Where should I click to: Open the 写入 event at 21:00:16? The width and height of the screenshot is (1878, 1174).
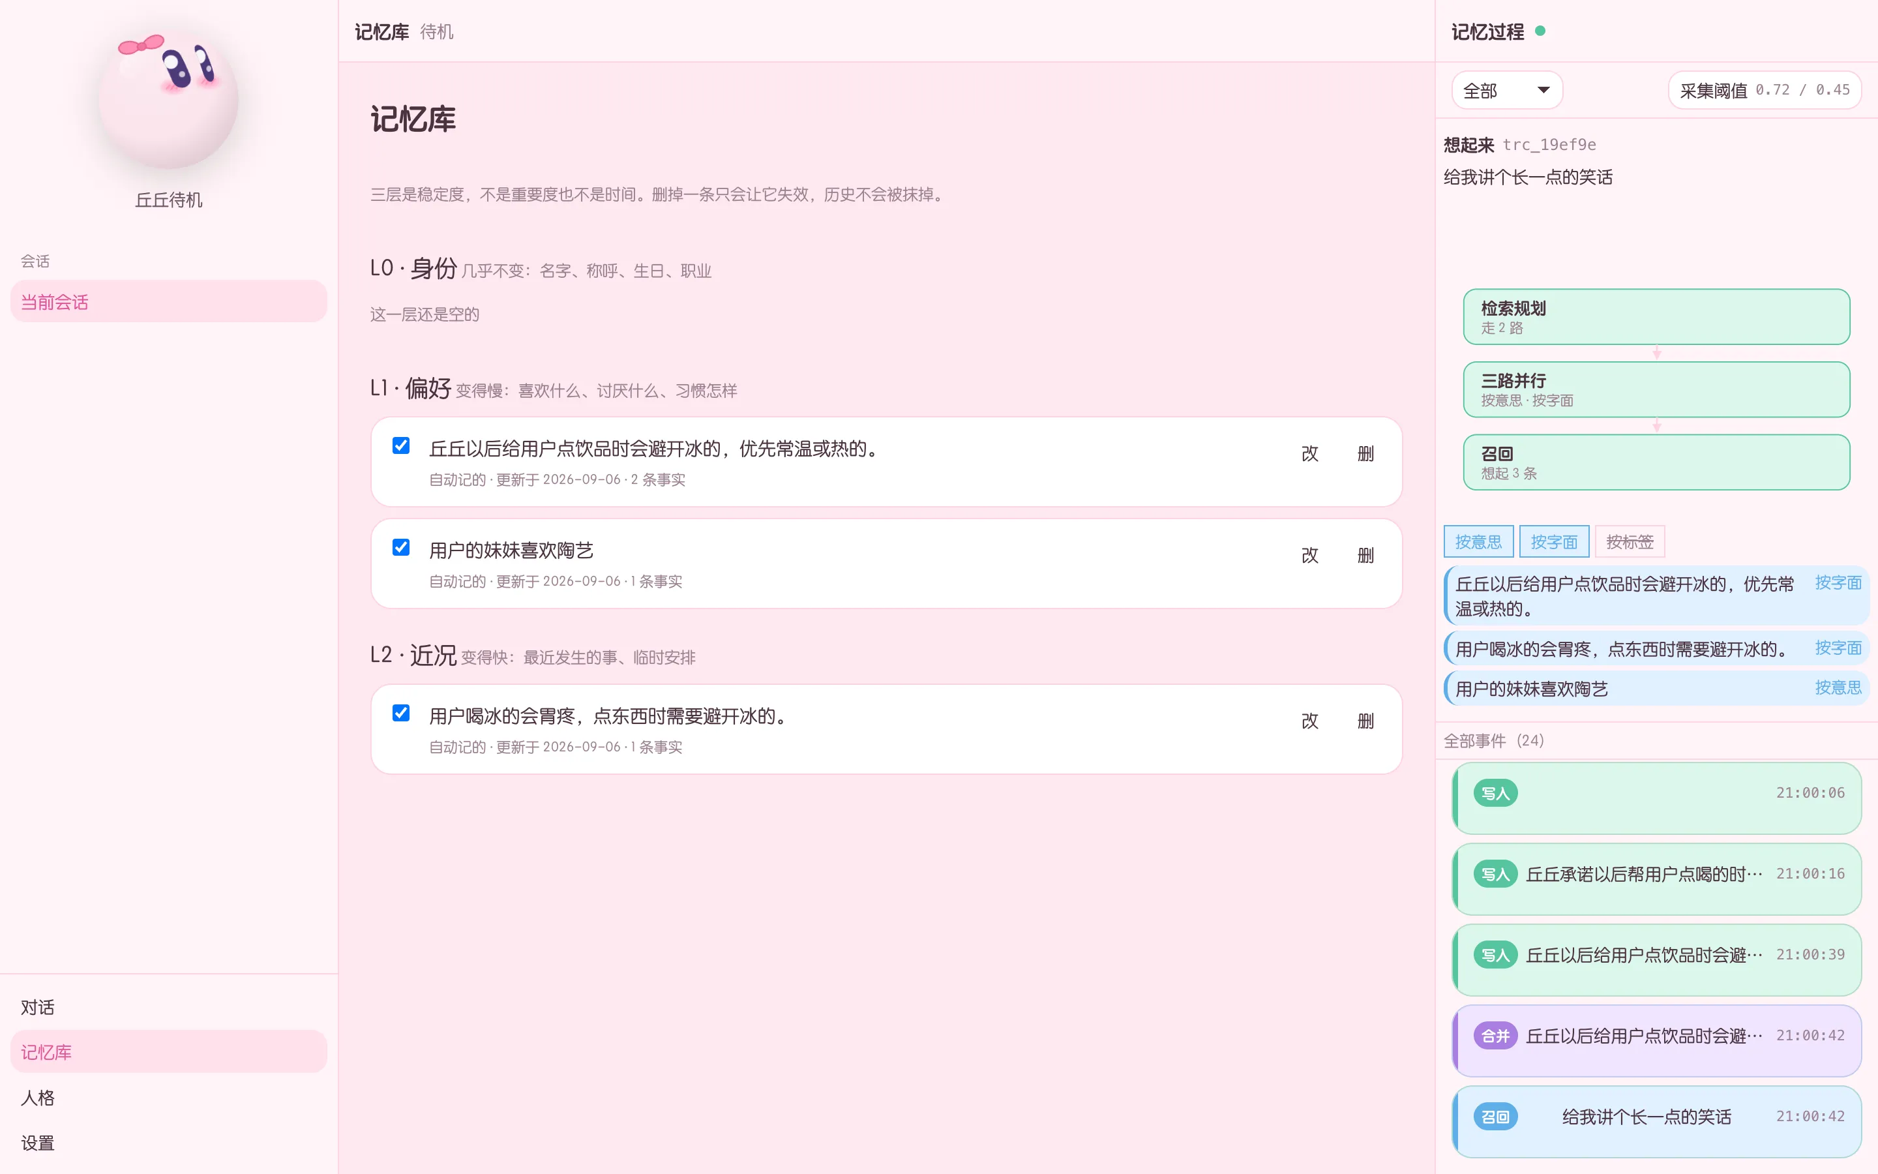pyautogui.click(x=1656, y=879)
